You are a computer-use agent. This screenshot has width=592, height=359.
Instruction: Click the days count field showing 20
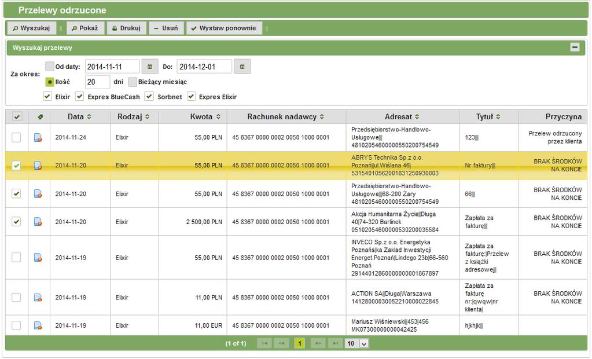pyautogui.click(x=97, y=82)
